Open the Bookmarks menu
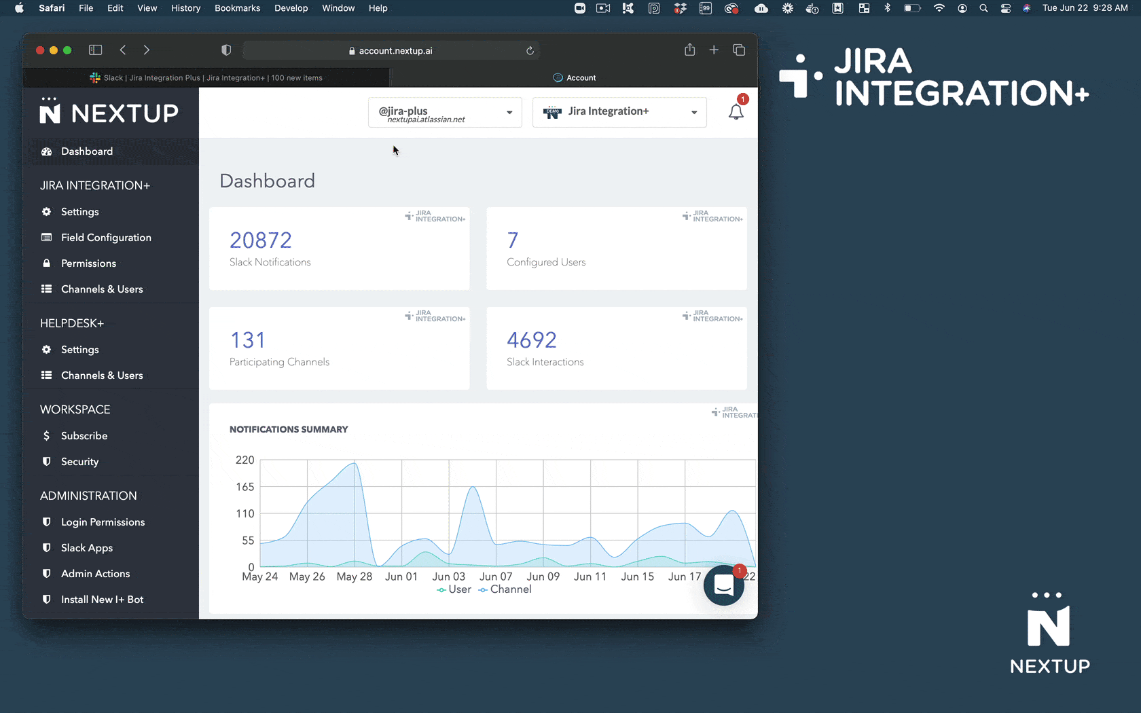Viewport: 1141px width, 713px height. [237, 8]
